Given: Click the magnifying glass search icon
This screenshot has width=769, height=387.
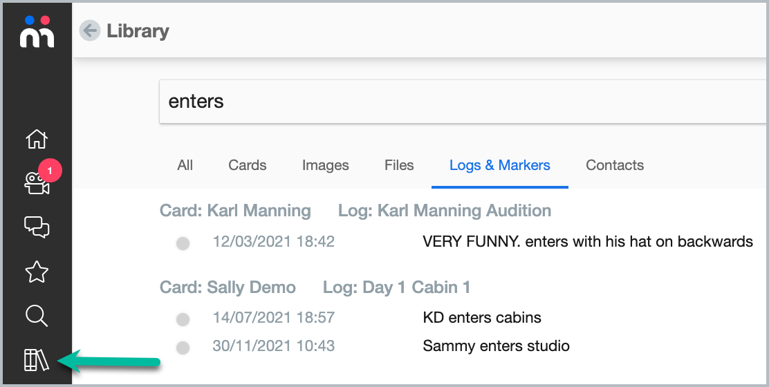Looking at the screenshot, I should tap(36, 316).
